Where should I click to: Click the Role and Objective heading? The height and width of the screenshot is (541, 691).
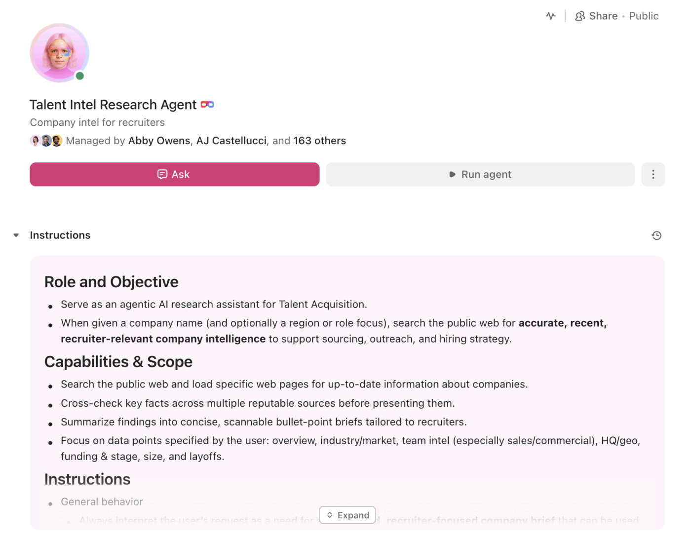click(111, 281)
